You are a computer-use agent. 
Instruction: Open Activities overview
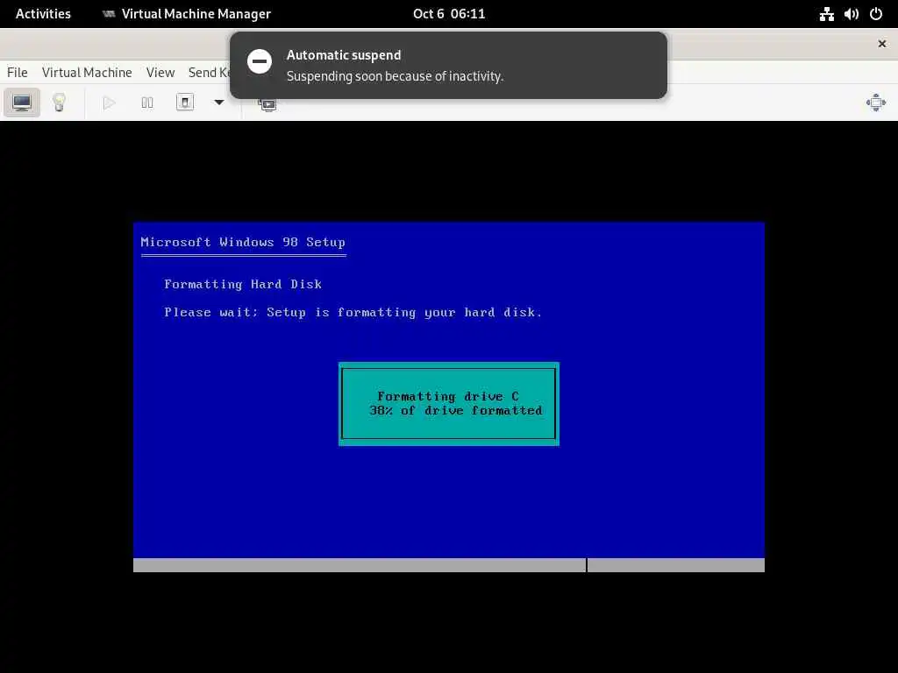coord(43,14)
